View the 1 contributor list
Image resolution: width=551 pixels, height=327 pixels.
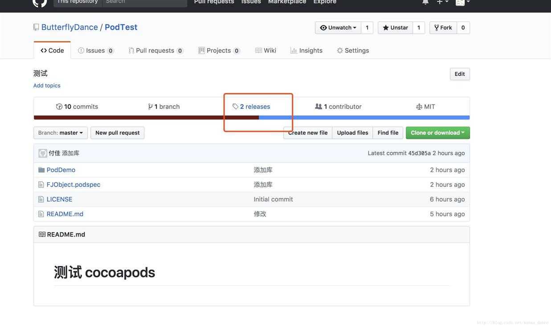click(338, 106)
